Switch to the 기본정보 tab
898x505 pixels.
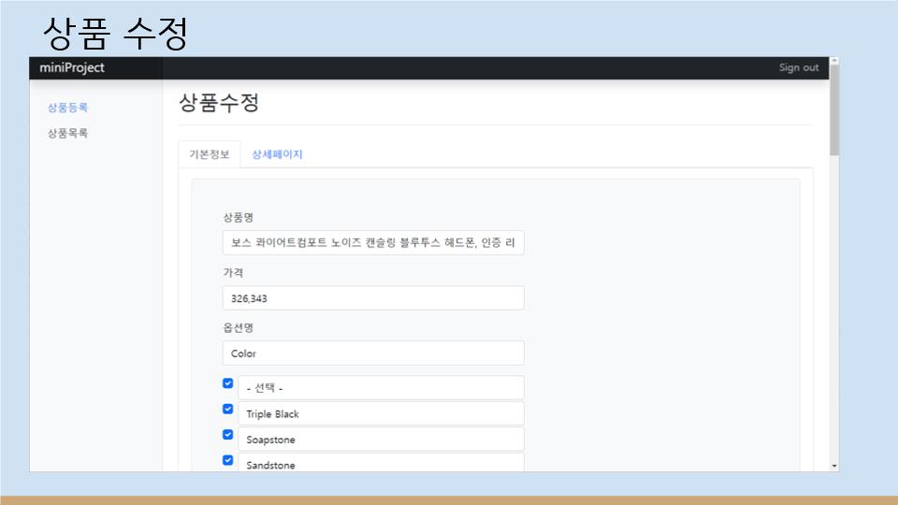[x=209, y=154]
